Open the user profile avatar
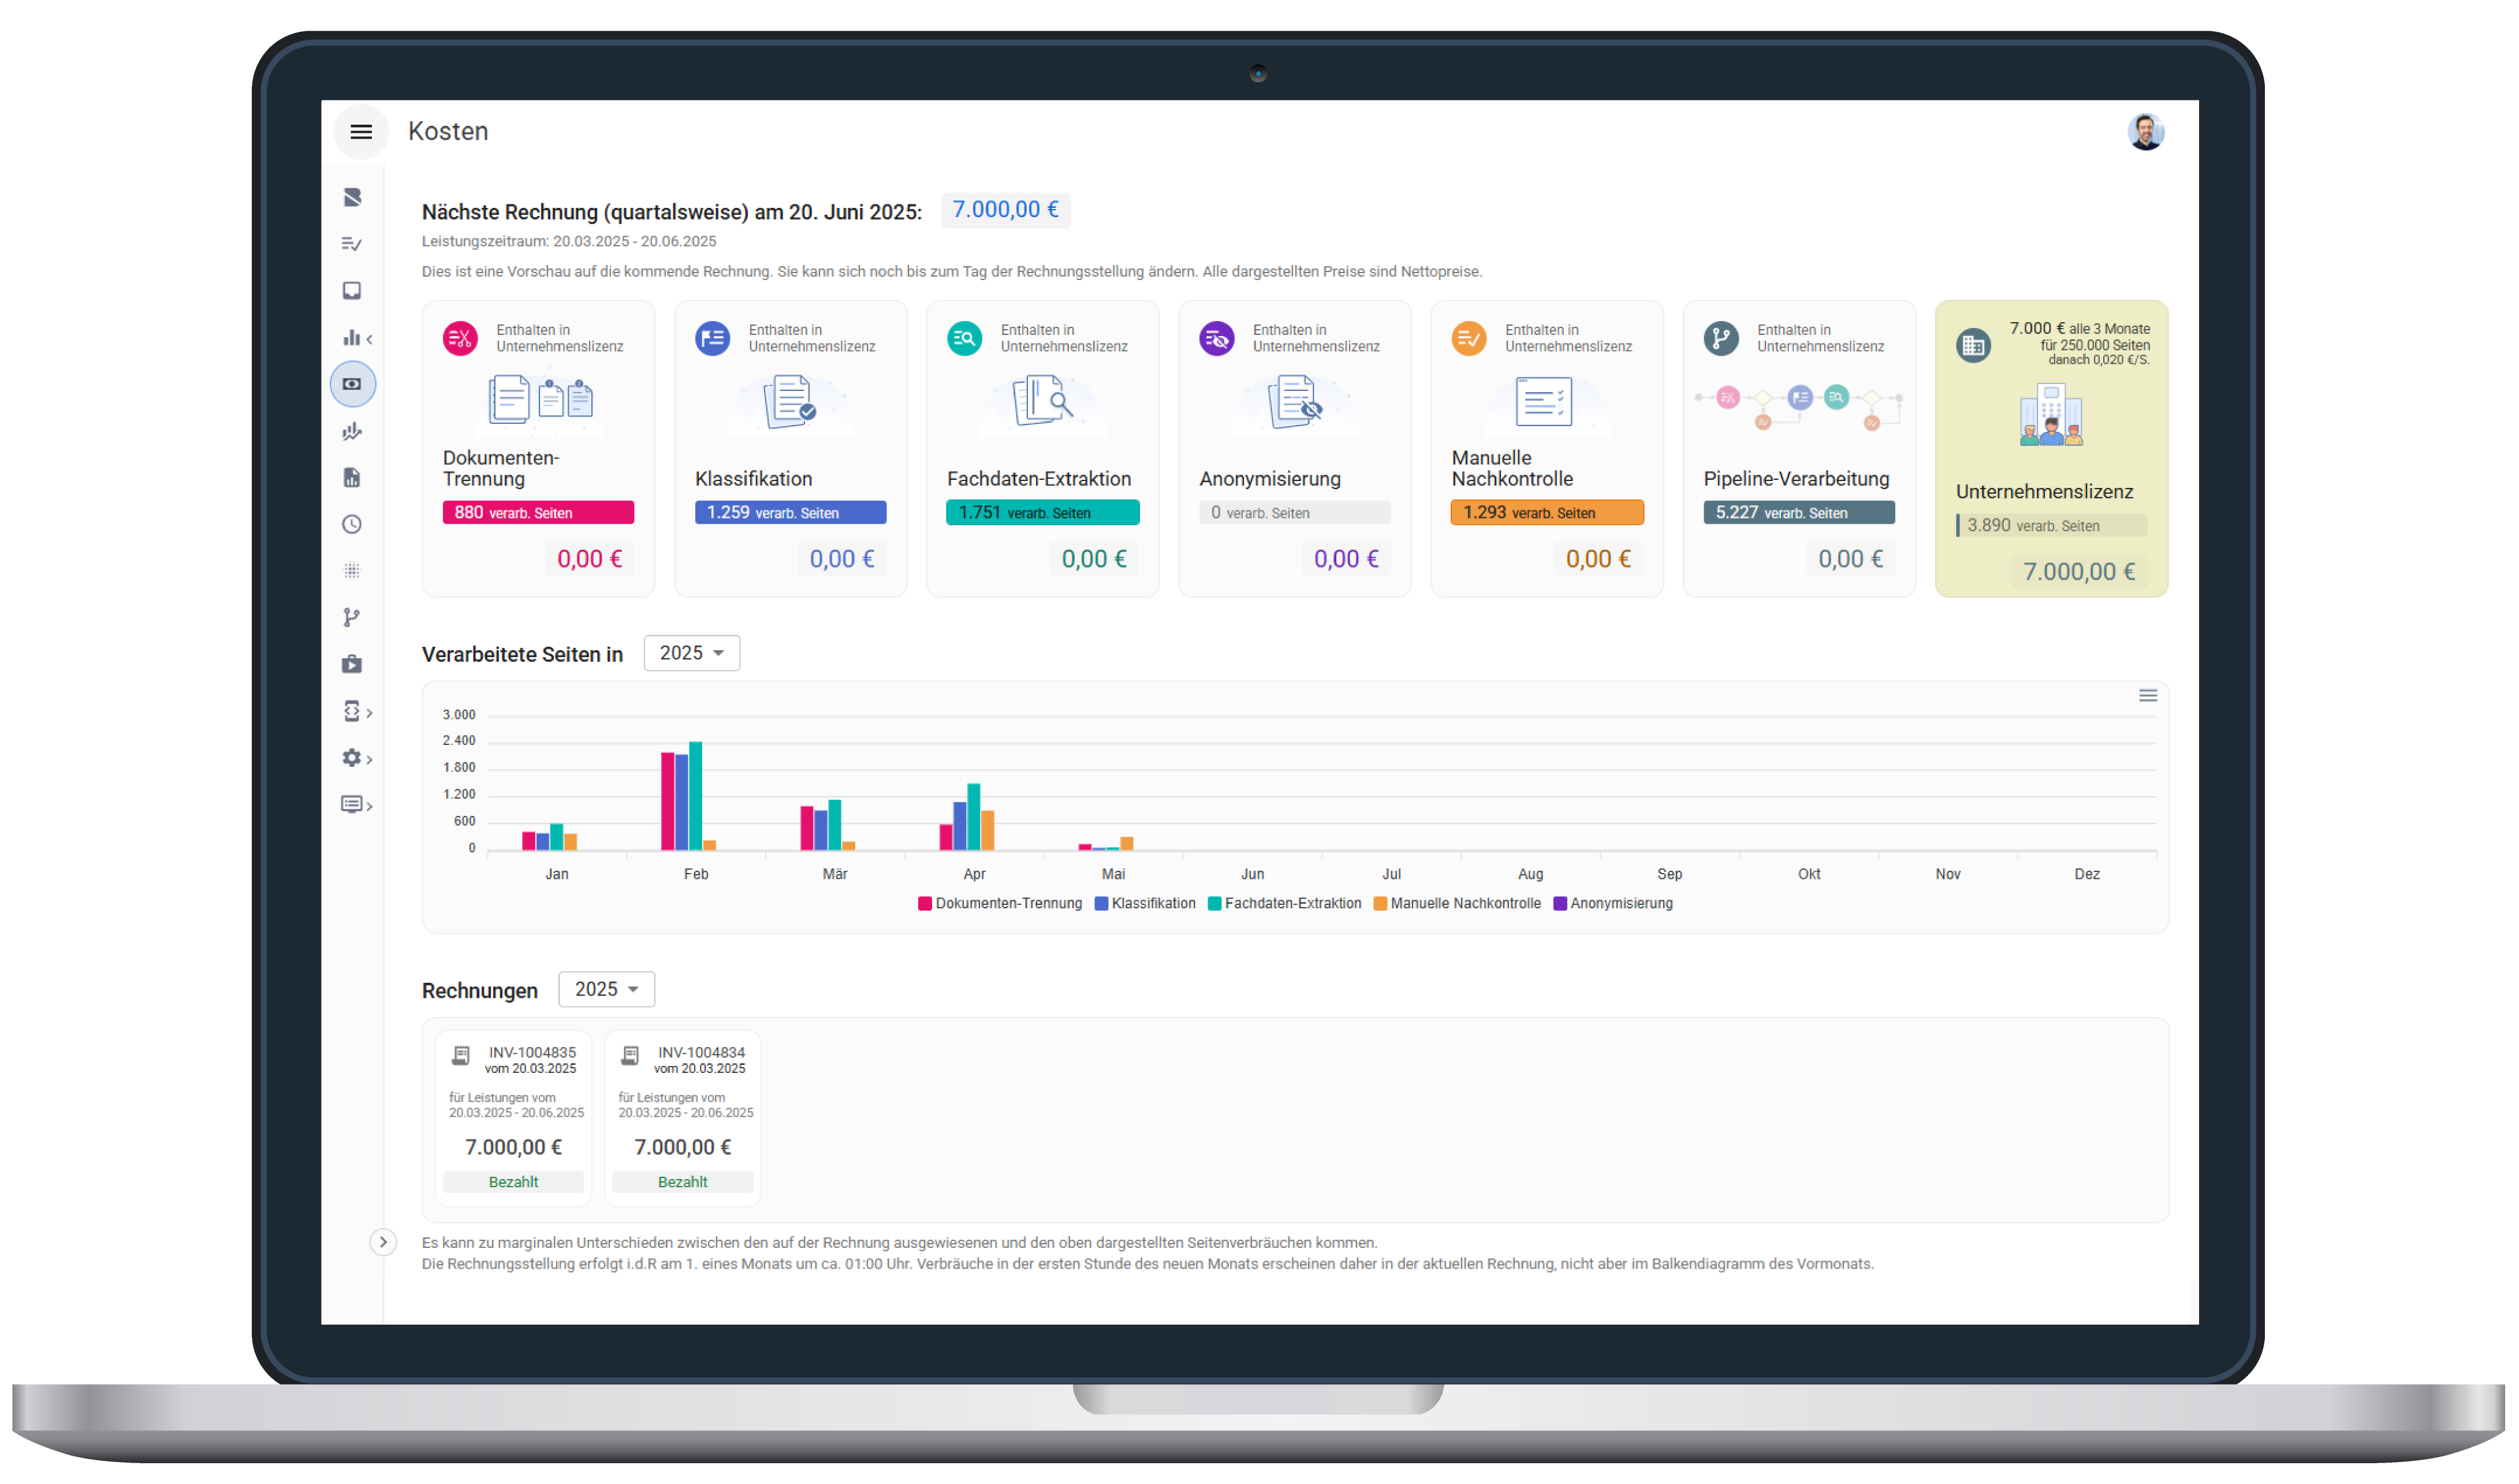 tap(2145, 132)
